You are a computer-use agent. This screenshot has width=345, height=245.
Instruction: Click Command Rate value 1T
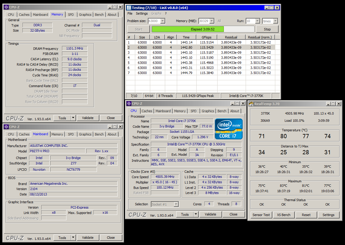[x=75, y=86]
